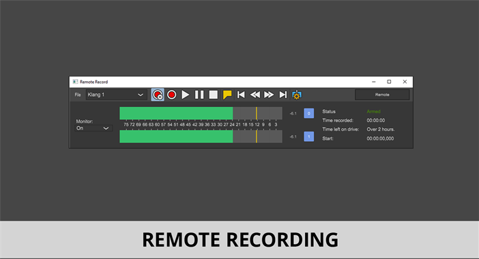Click the File label in the toolbar
This screenshot has width=479, height=259.
pyautogui.click(x=78, y=95)
